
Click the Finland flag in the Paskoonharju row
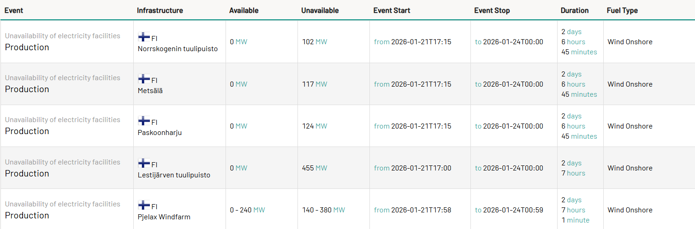(144, 121)
